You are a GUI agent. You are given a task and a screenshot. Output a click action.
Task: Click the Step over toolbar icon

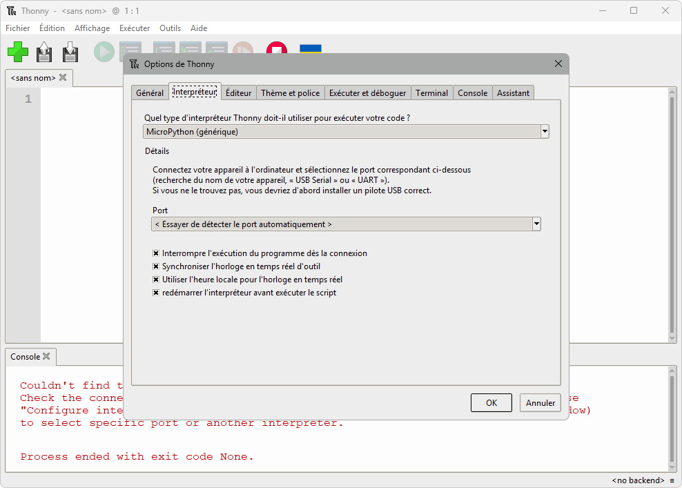tap(164, 49)
